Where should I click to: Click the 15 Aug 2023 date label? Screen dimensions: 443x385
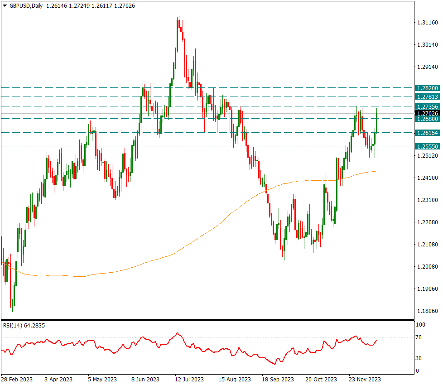(x=235, y=380)
